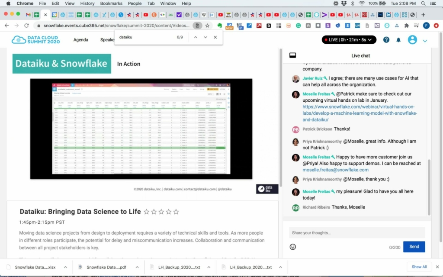The width and height of the screenshot is (443, 277).
Task: Open the LinkedIn browser tab
Action: [x=388, y=15]
